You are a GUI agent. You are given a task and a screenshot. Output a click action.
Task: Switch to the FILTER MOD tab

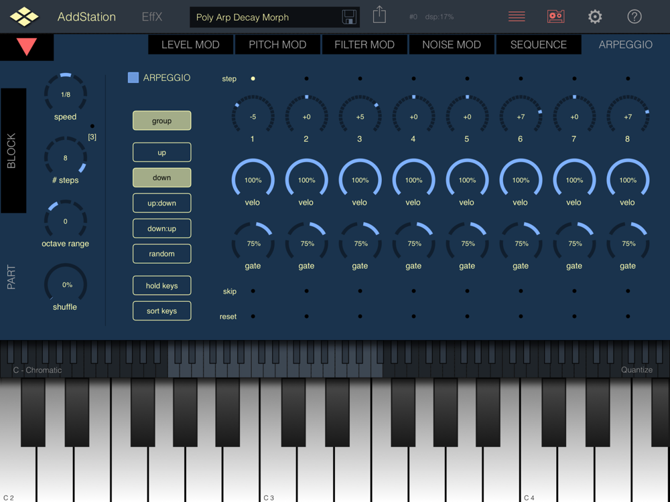[x=364, y=44]
